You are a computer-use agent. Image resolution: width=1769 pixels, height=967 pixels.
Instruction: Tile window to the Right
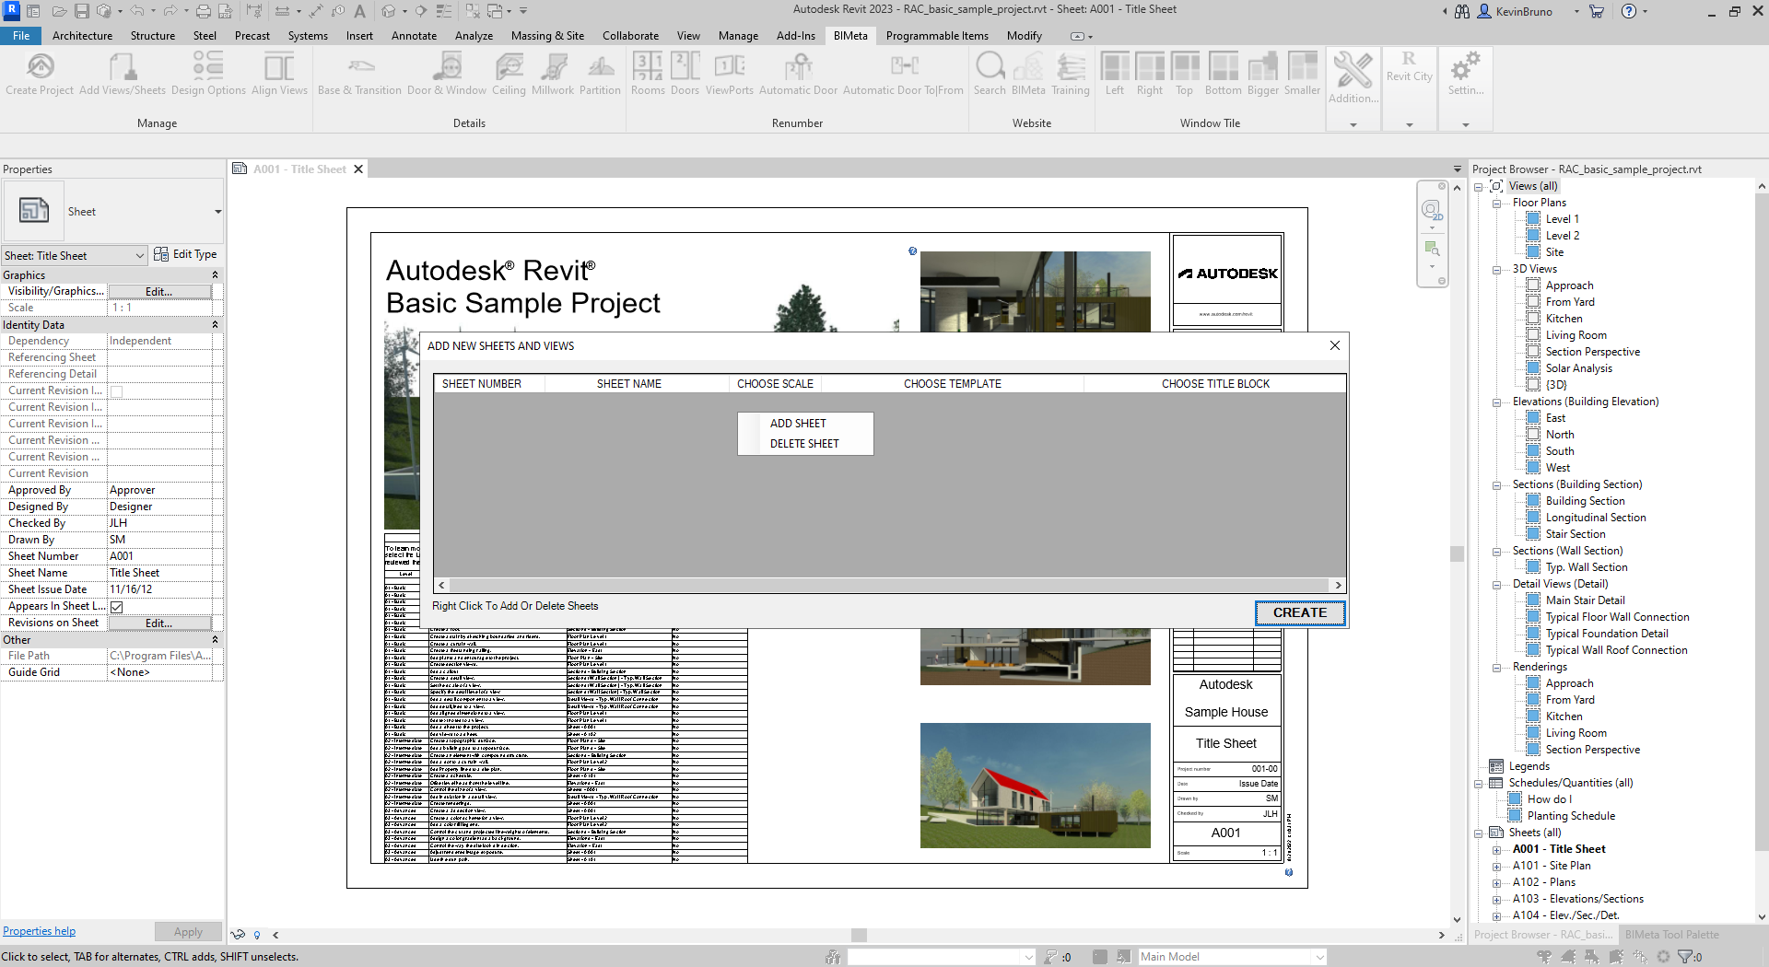point(1150,74)
